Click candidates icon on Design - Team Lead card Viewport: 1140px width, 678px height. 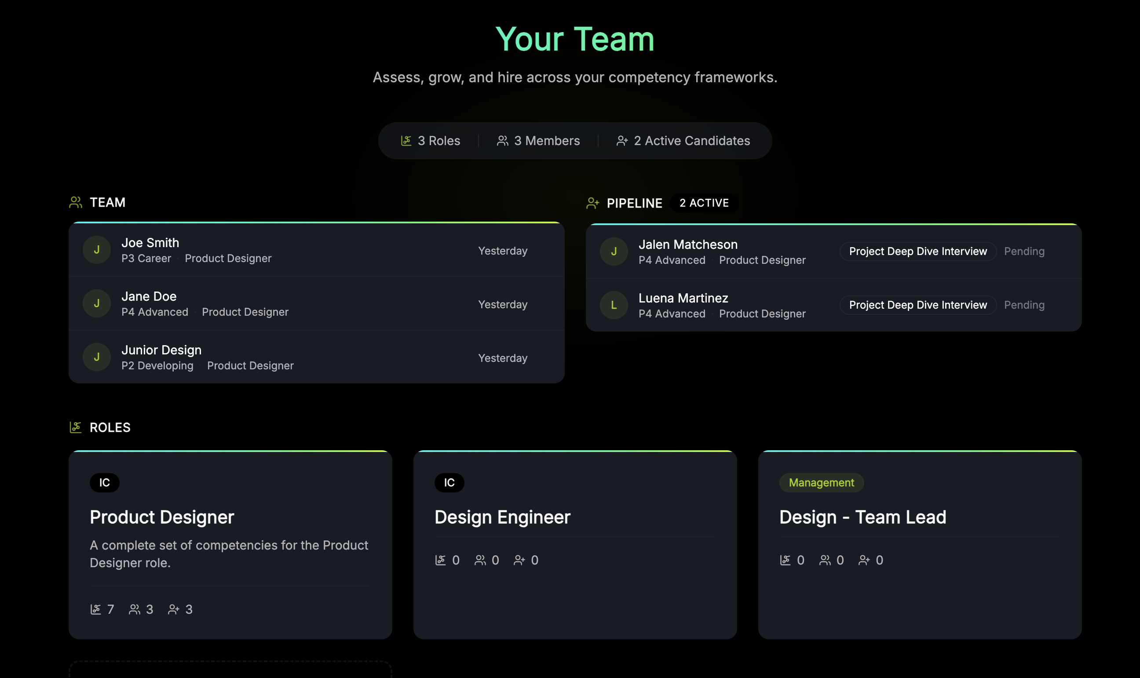[864, 560]
